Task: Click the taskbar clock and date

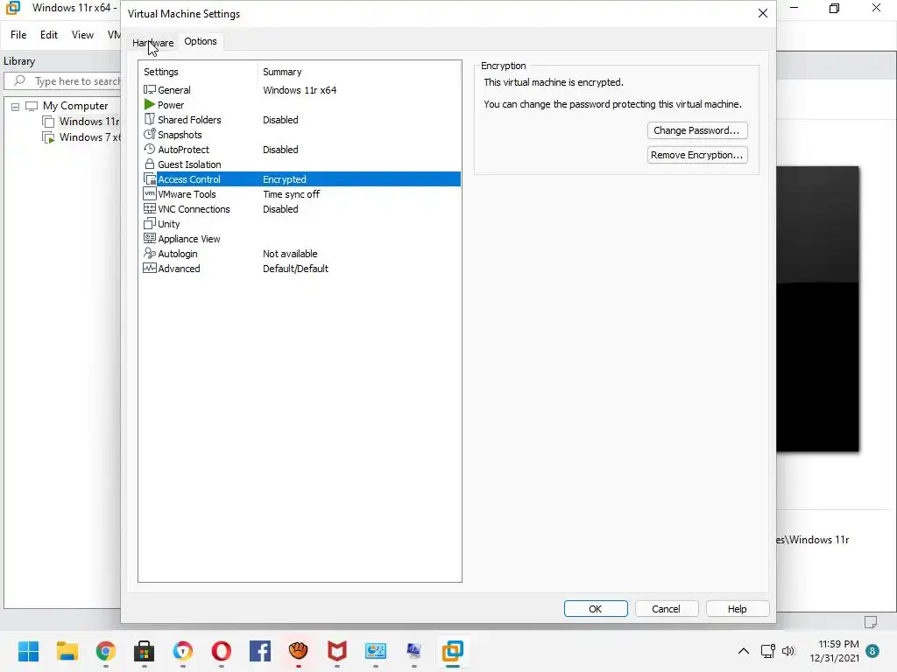Action: pos(835,651)
